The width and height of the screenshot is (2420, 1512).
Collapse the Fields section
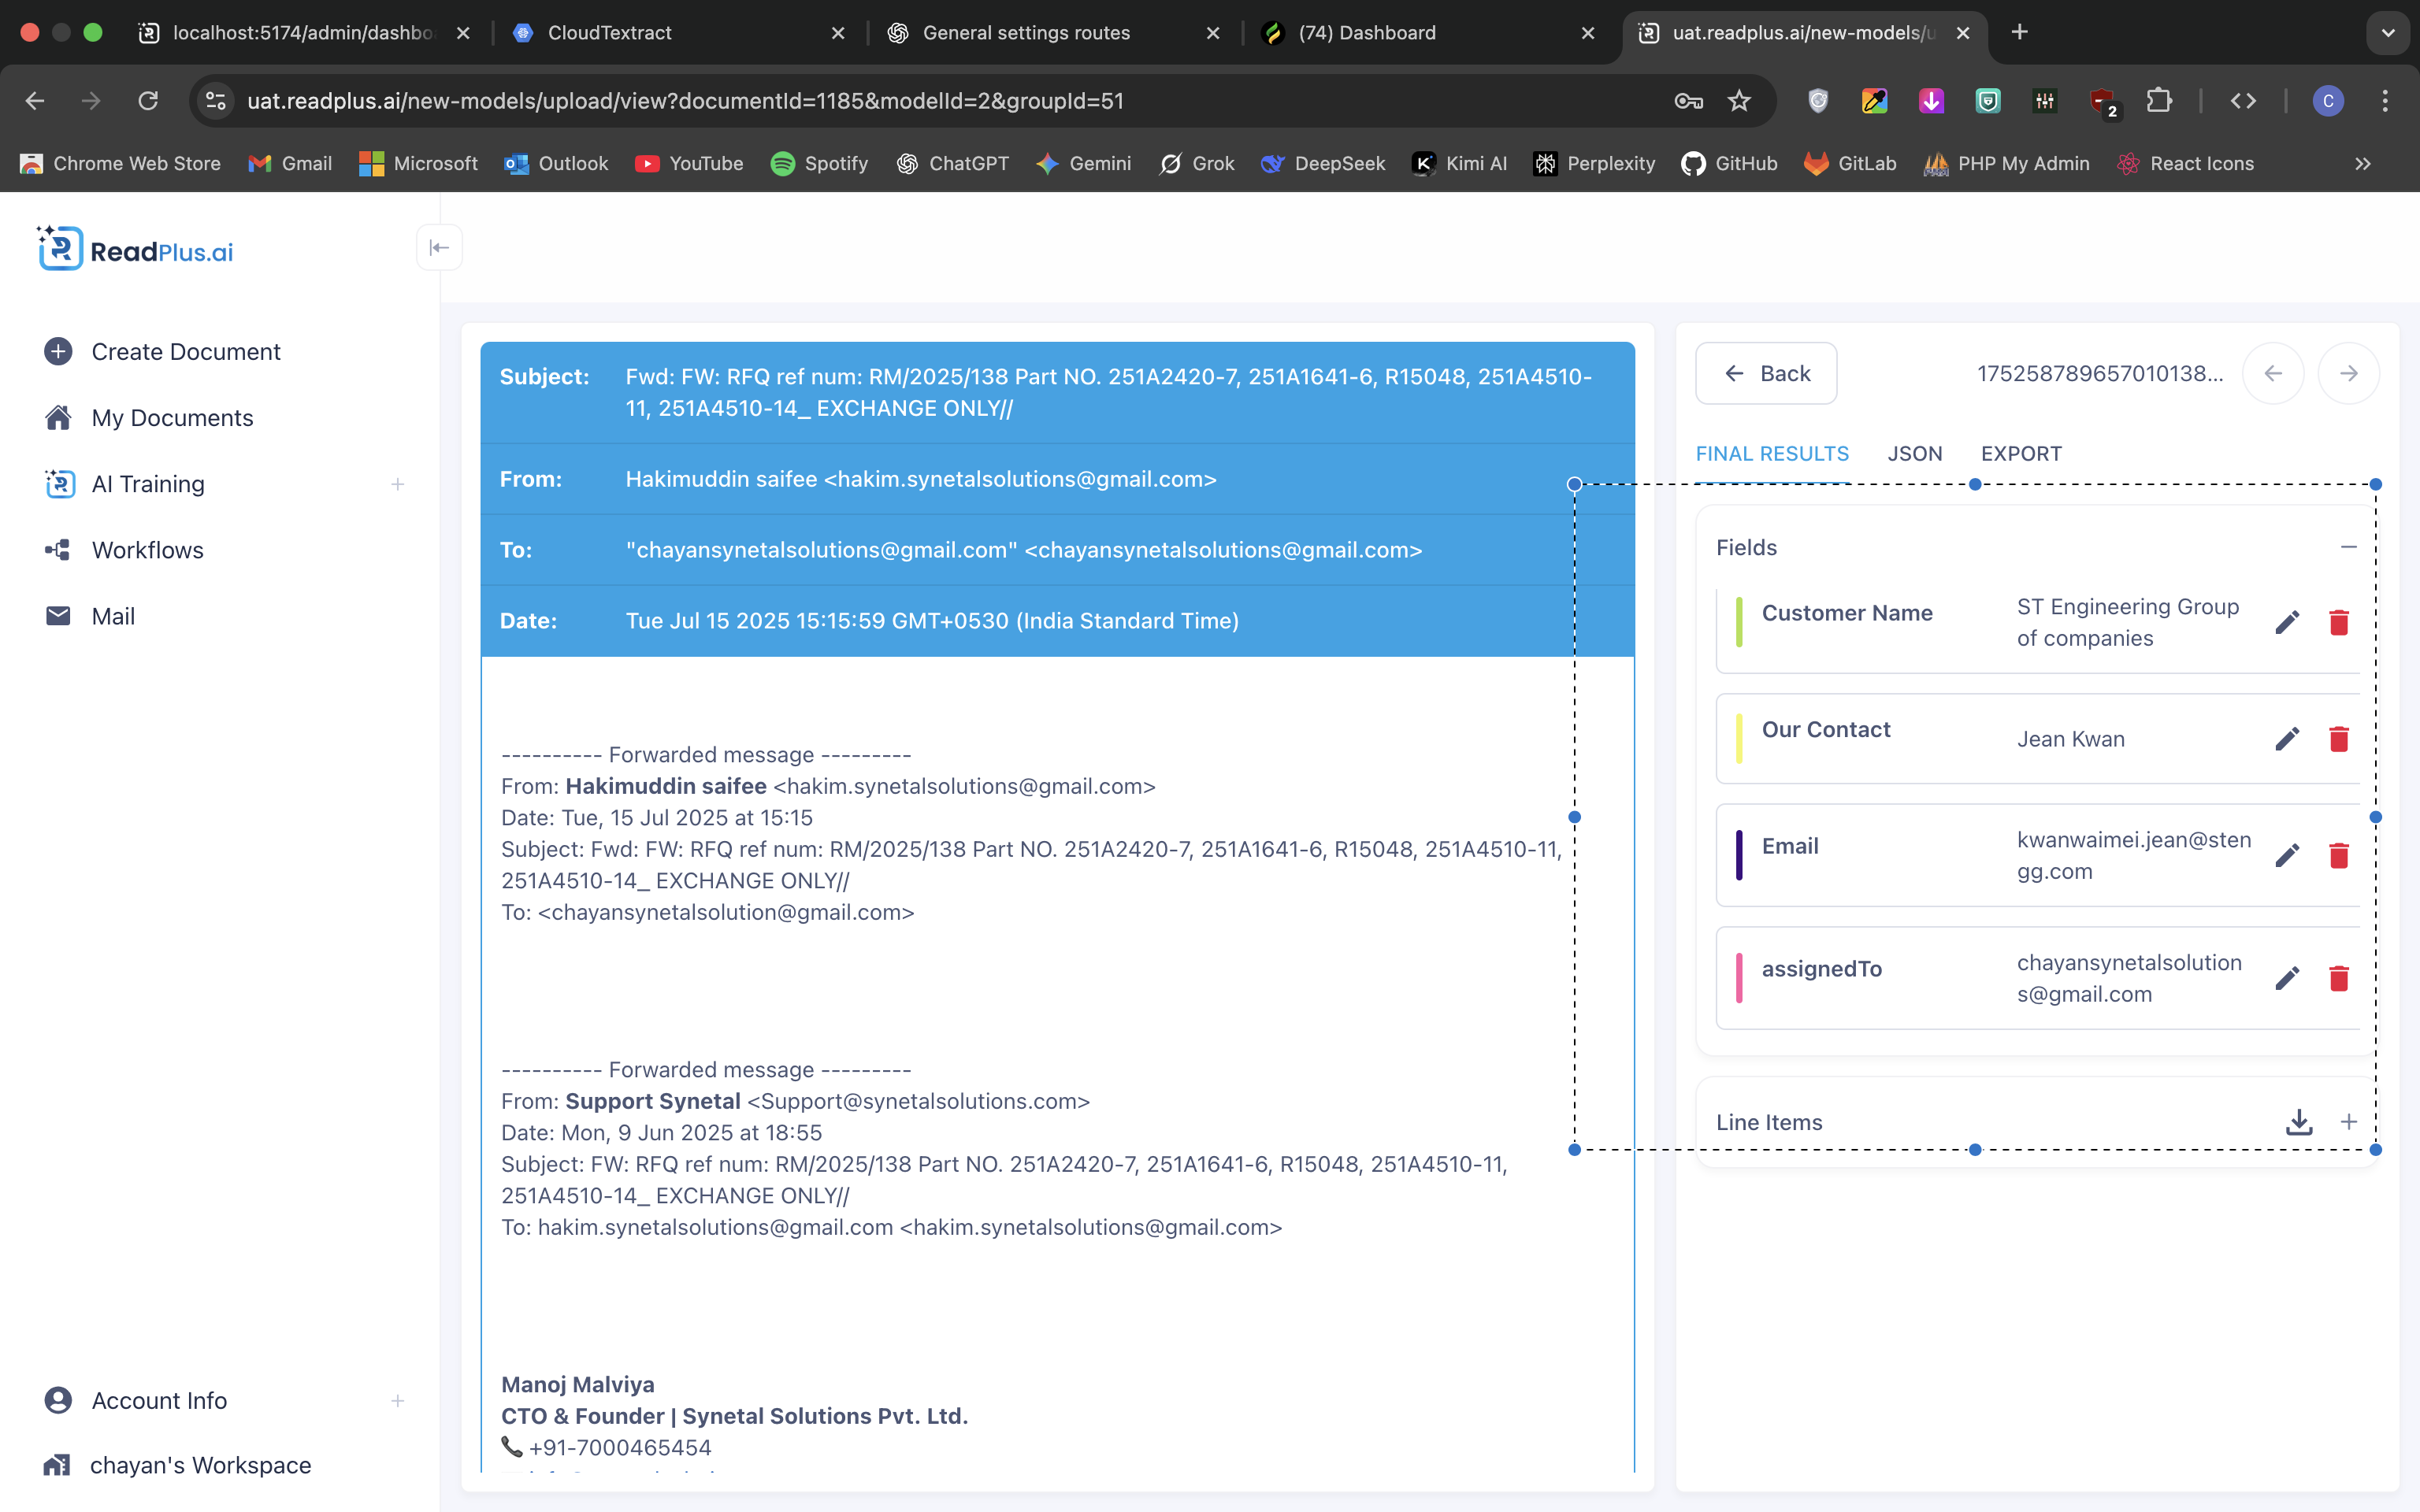click(x=2349, y=547)
